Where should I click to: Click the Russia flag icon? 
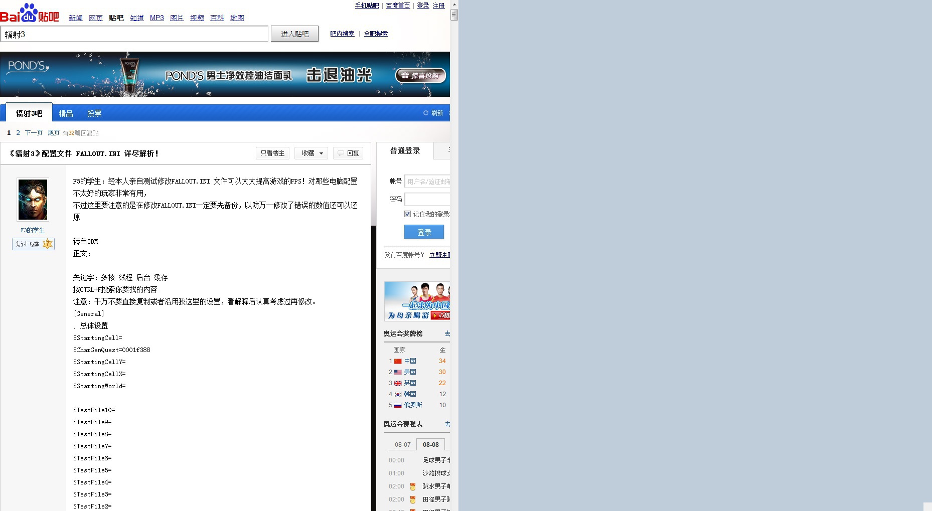[x=398, y=405]
